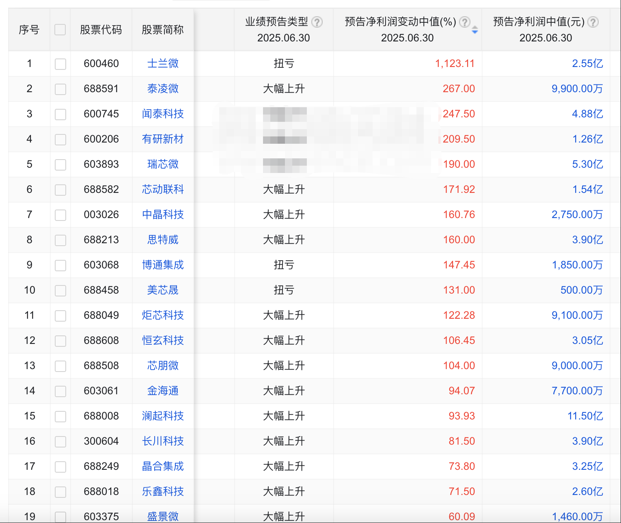Enable checkbox for 中晶科技 row
This screenshot has width=621, height=523.
pyautogui.click(x=60, y=215)
